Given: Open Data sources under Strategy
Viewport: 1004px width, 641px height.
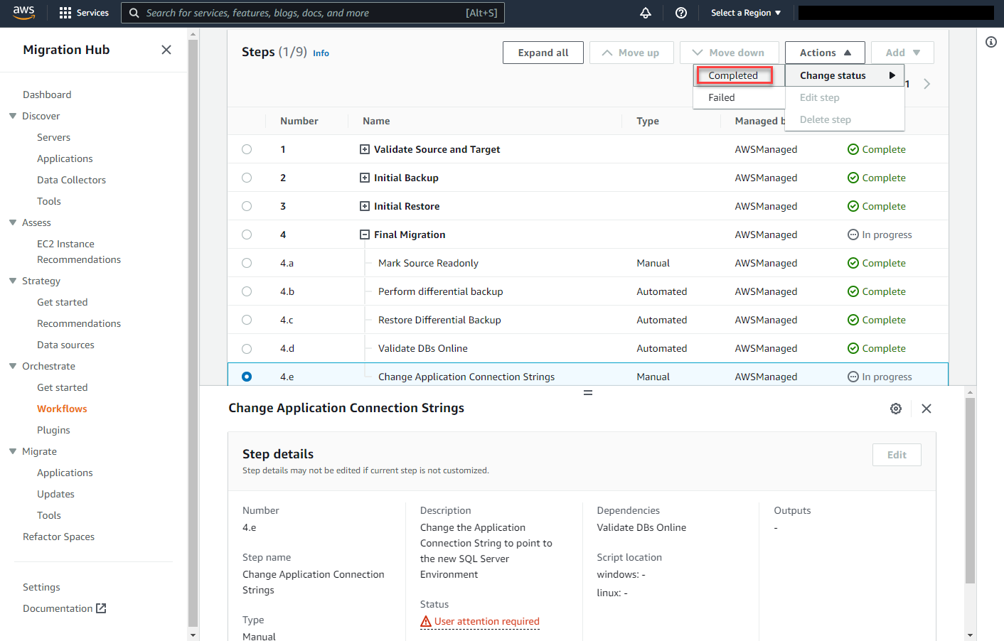Looking at the screenshot, I should 65,345.
